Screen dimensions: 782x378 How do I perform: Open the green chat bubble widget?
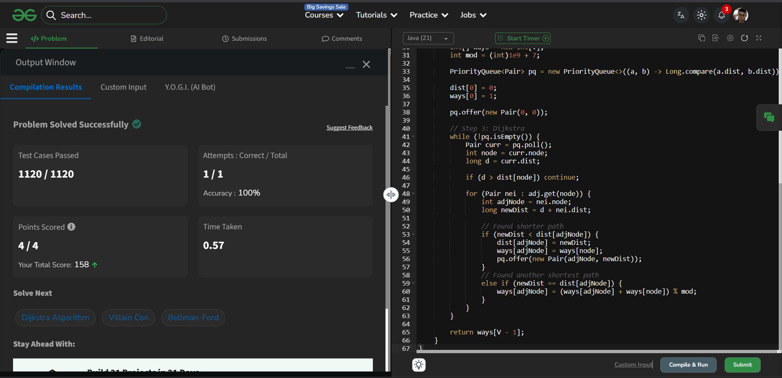[x=769, y=118]
